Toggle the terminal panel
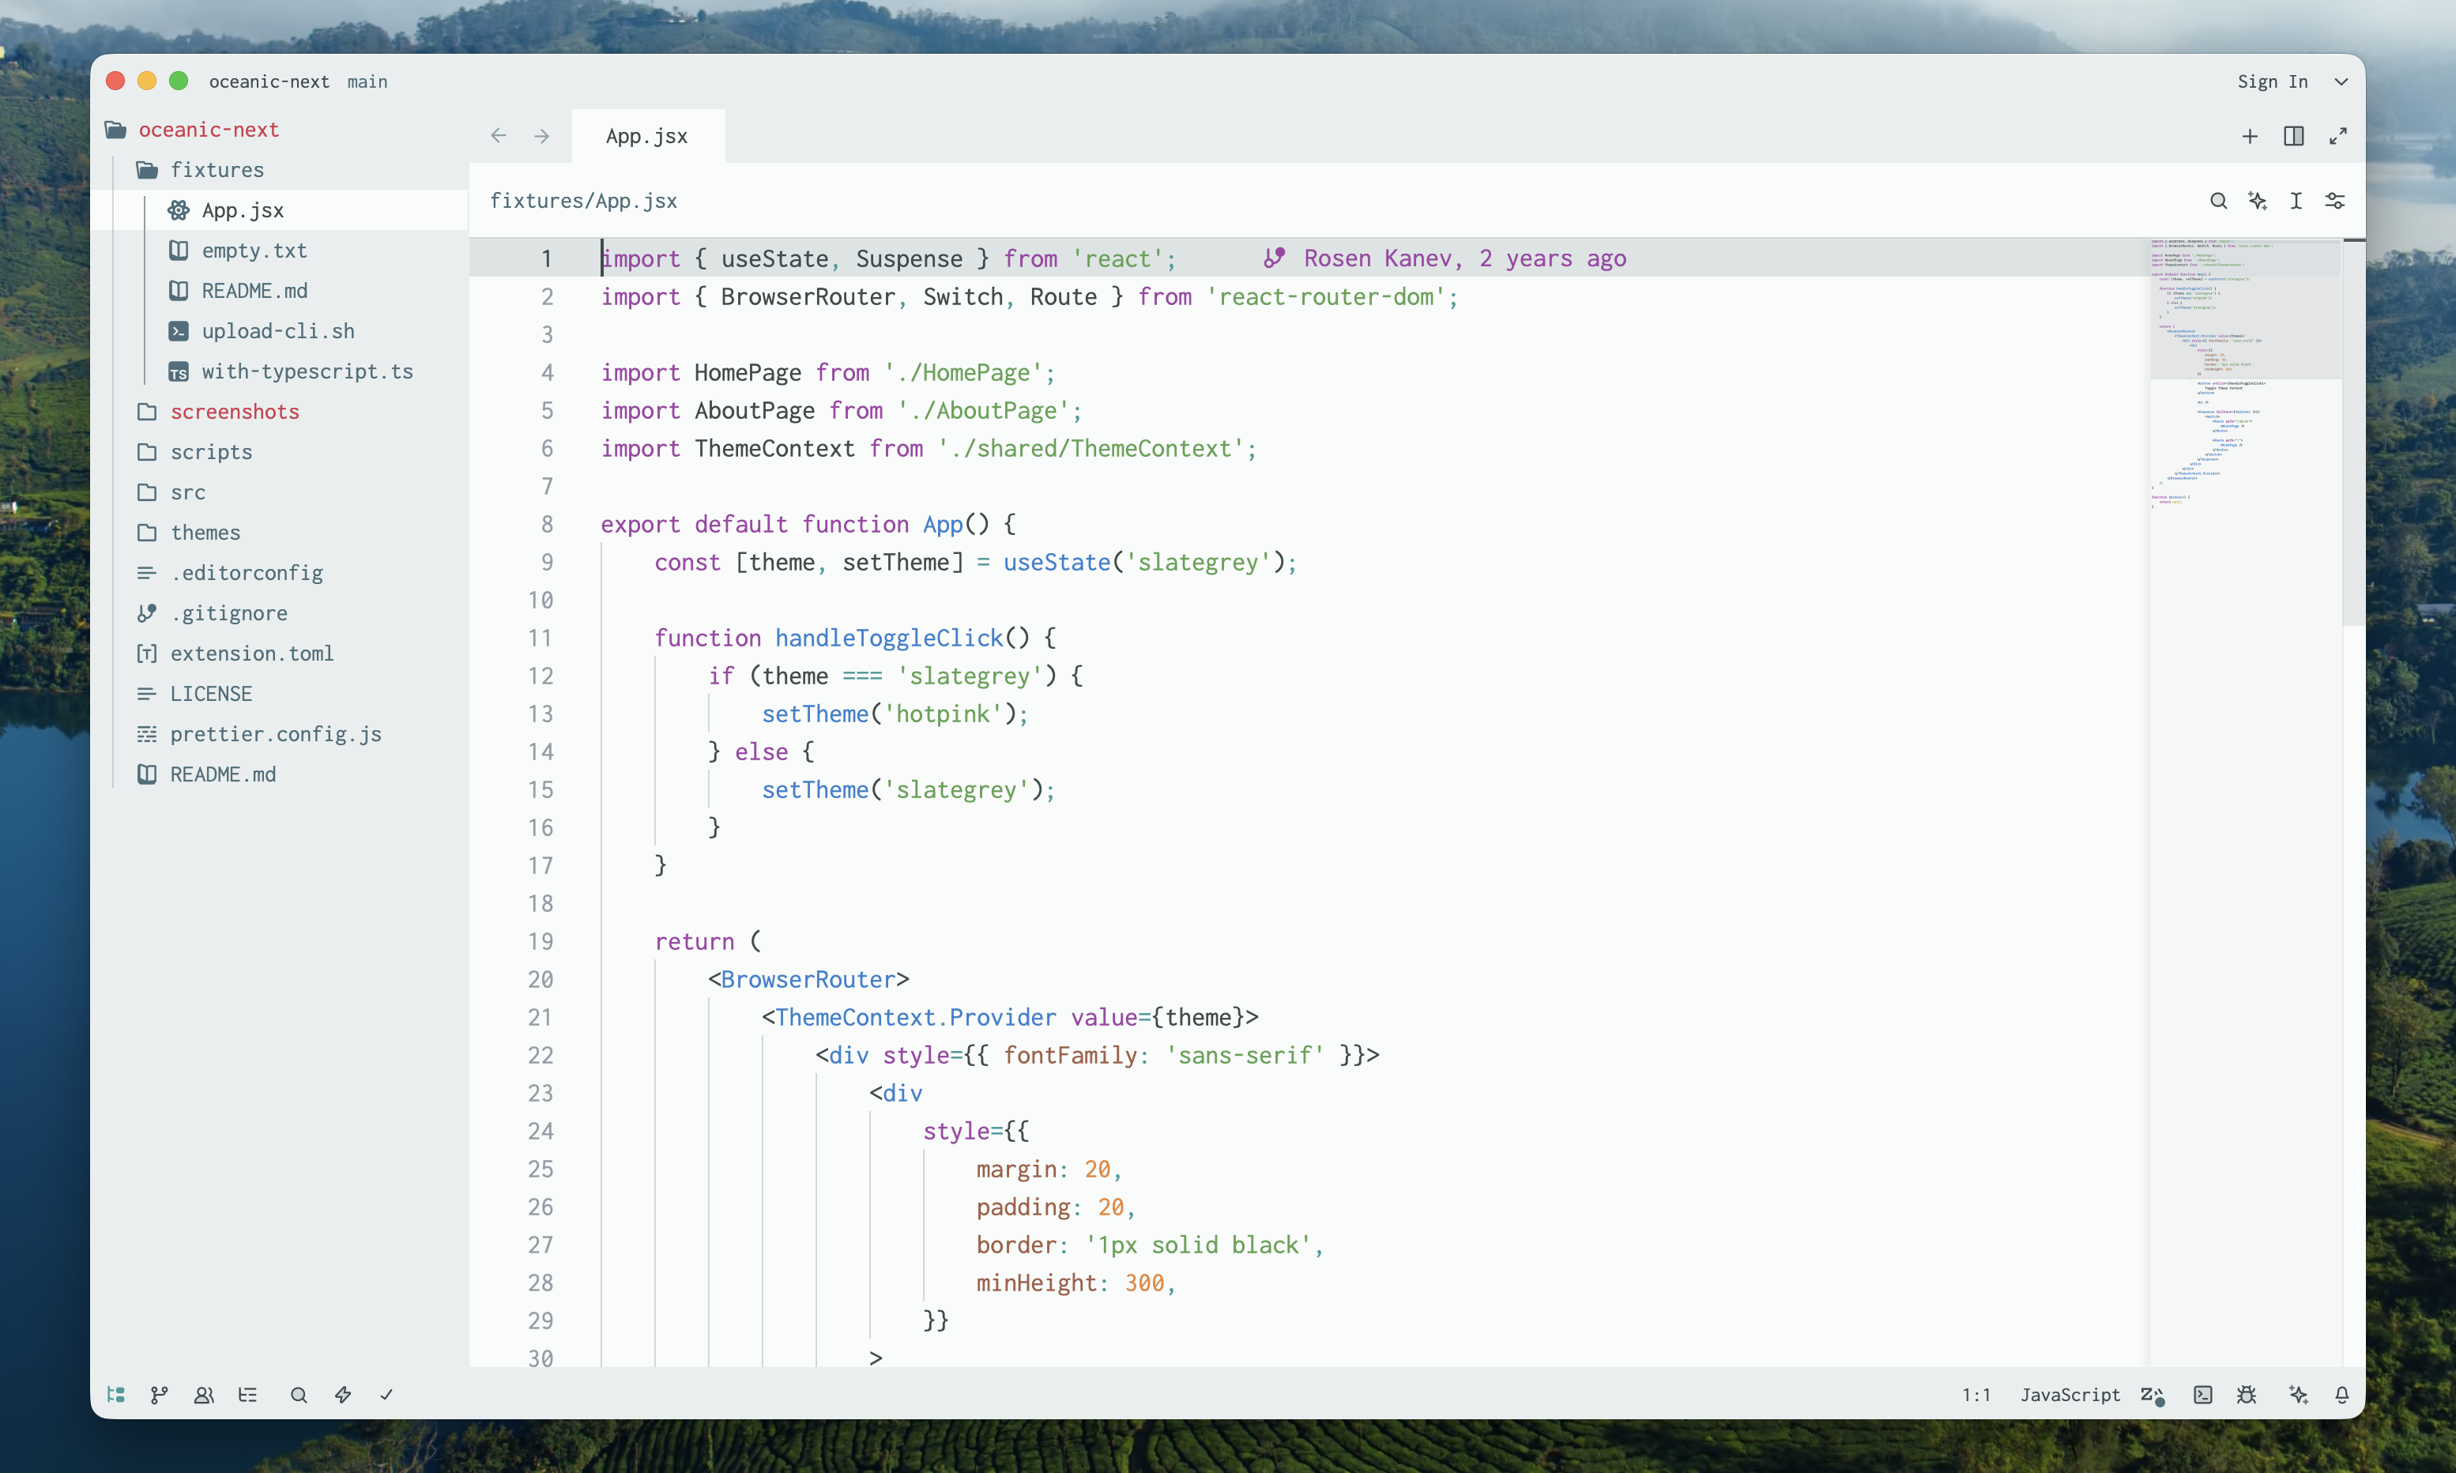This screenshot has height=1473, width=2456. point(2203,1395)
